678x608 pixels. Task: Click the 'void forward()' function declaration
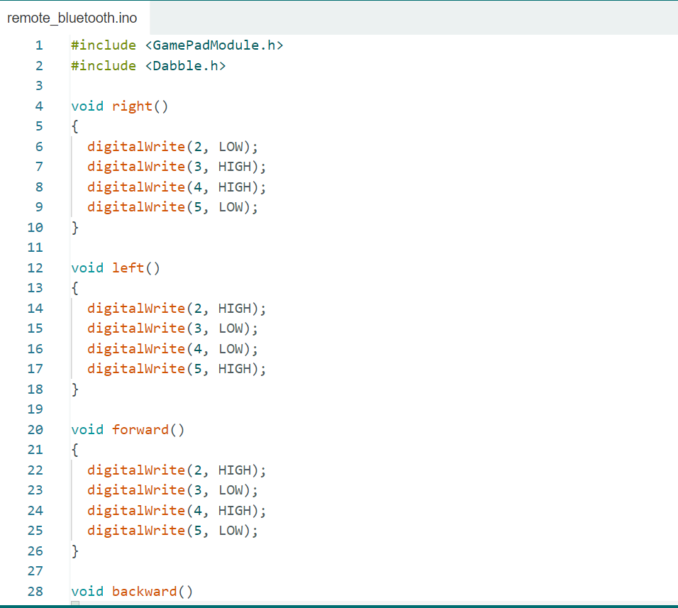[128, 429]
